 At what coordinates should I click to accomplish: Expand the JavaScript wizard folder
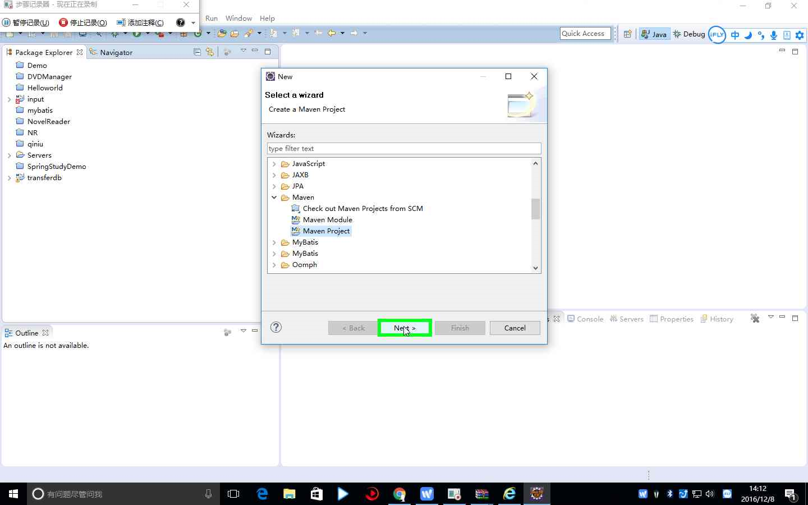click(274, 164)
